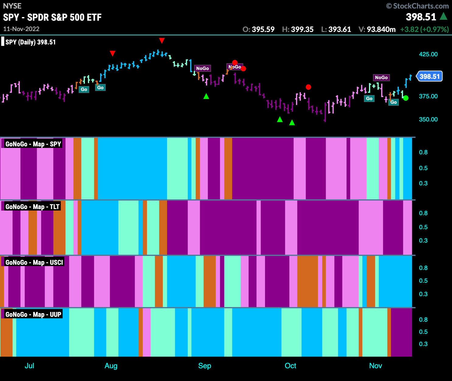Click the green up arrow beside the price
The image size is (452, 381).
click(444, 16)
